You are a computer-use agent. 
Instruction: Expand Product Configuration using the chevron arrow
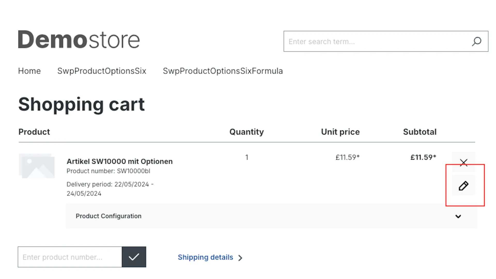pos(458,216)
